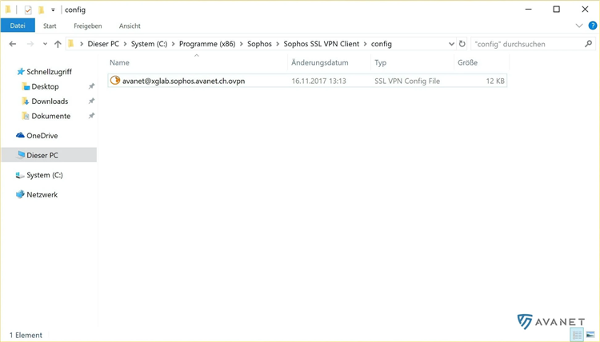Viewport: 600px width, 342px height.
Task: Select 'Programme (x86)' breadcrumb segment
Action: 207,44
